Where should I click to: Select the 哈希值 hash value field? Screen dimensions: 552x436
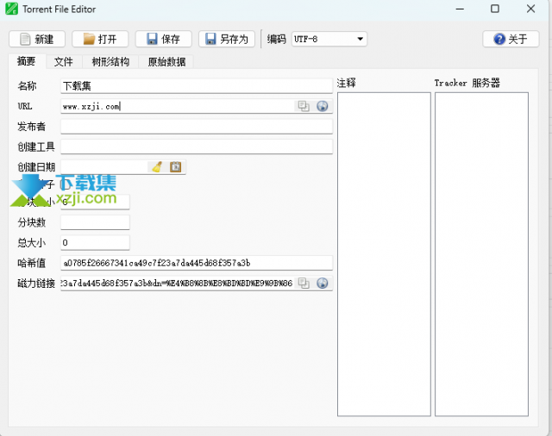196,263
